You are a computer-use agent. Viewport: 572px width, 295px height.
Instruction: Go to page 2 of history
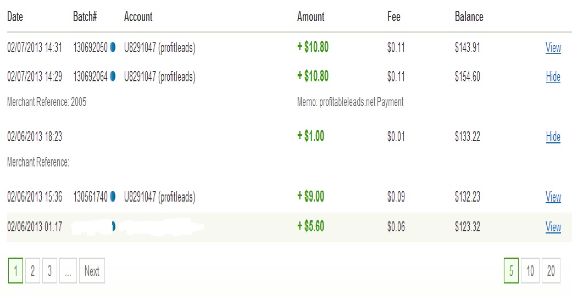(x=32, y=271)
